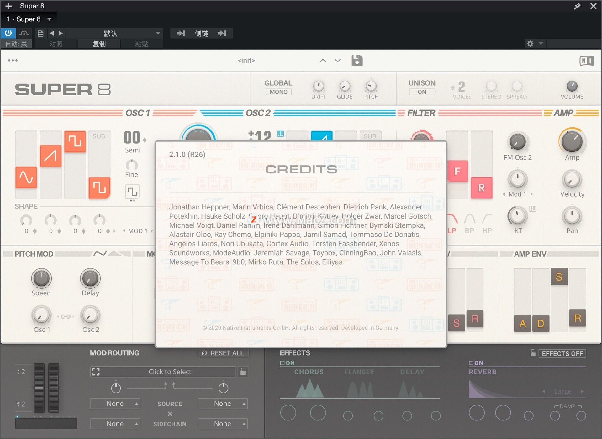This screenshot has width=602, height=439.
Task: Click the Amp knob
Action: coord(572,141)
